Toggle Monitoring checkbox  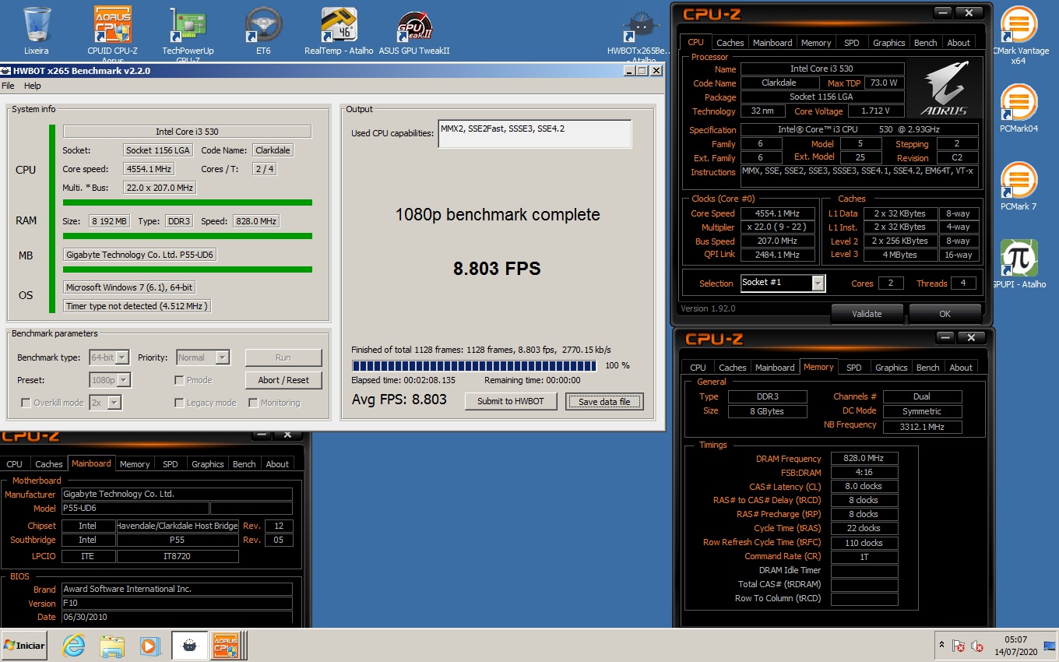pyautogui.click(x=253, y=403)
